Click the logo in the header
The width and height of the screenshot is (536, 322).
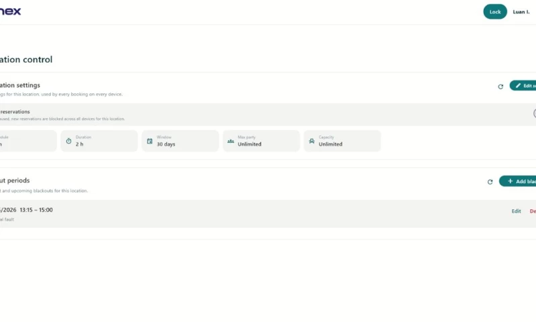click(10, 11)
